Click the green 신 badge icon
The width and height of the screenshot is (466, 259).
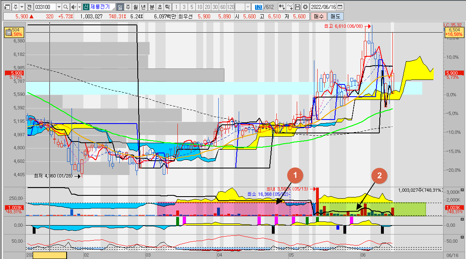tap(86, 7)
